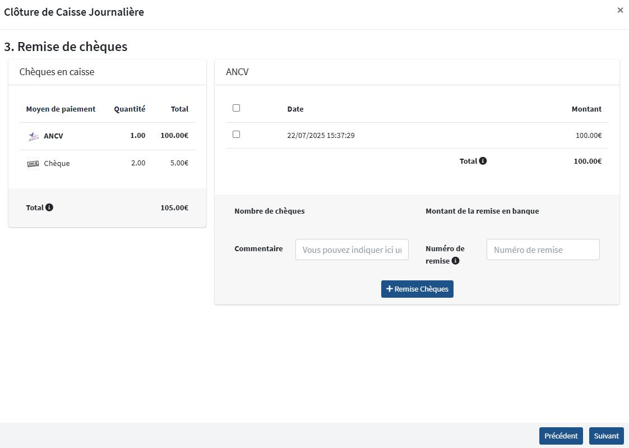Click info icon next to Numéro de remise
This screenshot has width=629, height=448.
[x=455, y=261]
